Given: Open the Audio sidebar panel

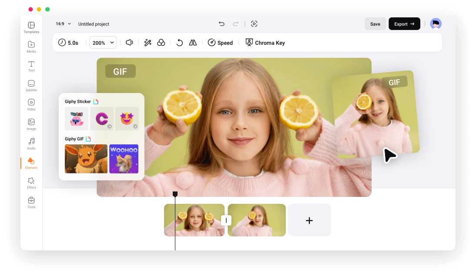Looking at the screenshot, I should tap(31, 144).
